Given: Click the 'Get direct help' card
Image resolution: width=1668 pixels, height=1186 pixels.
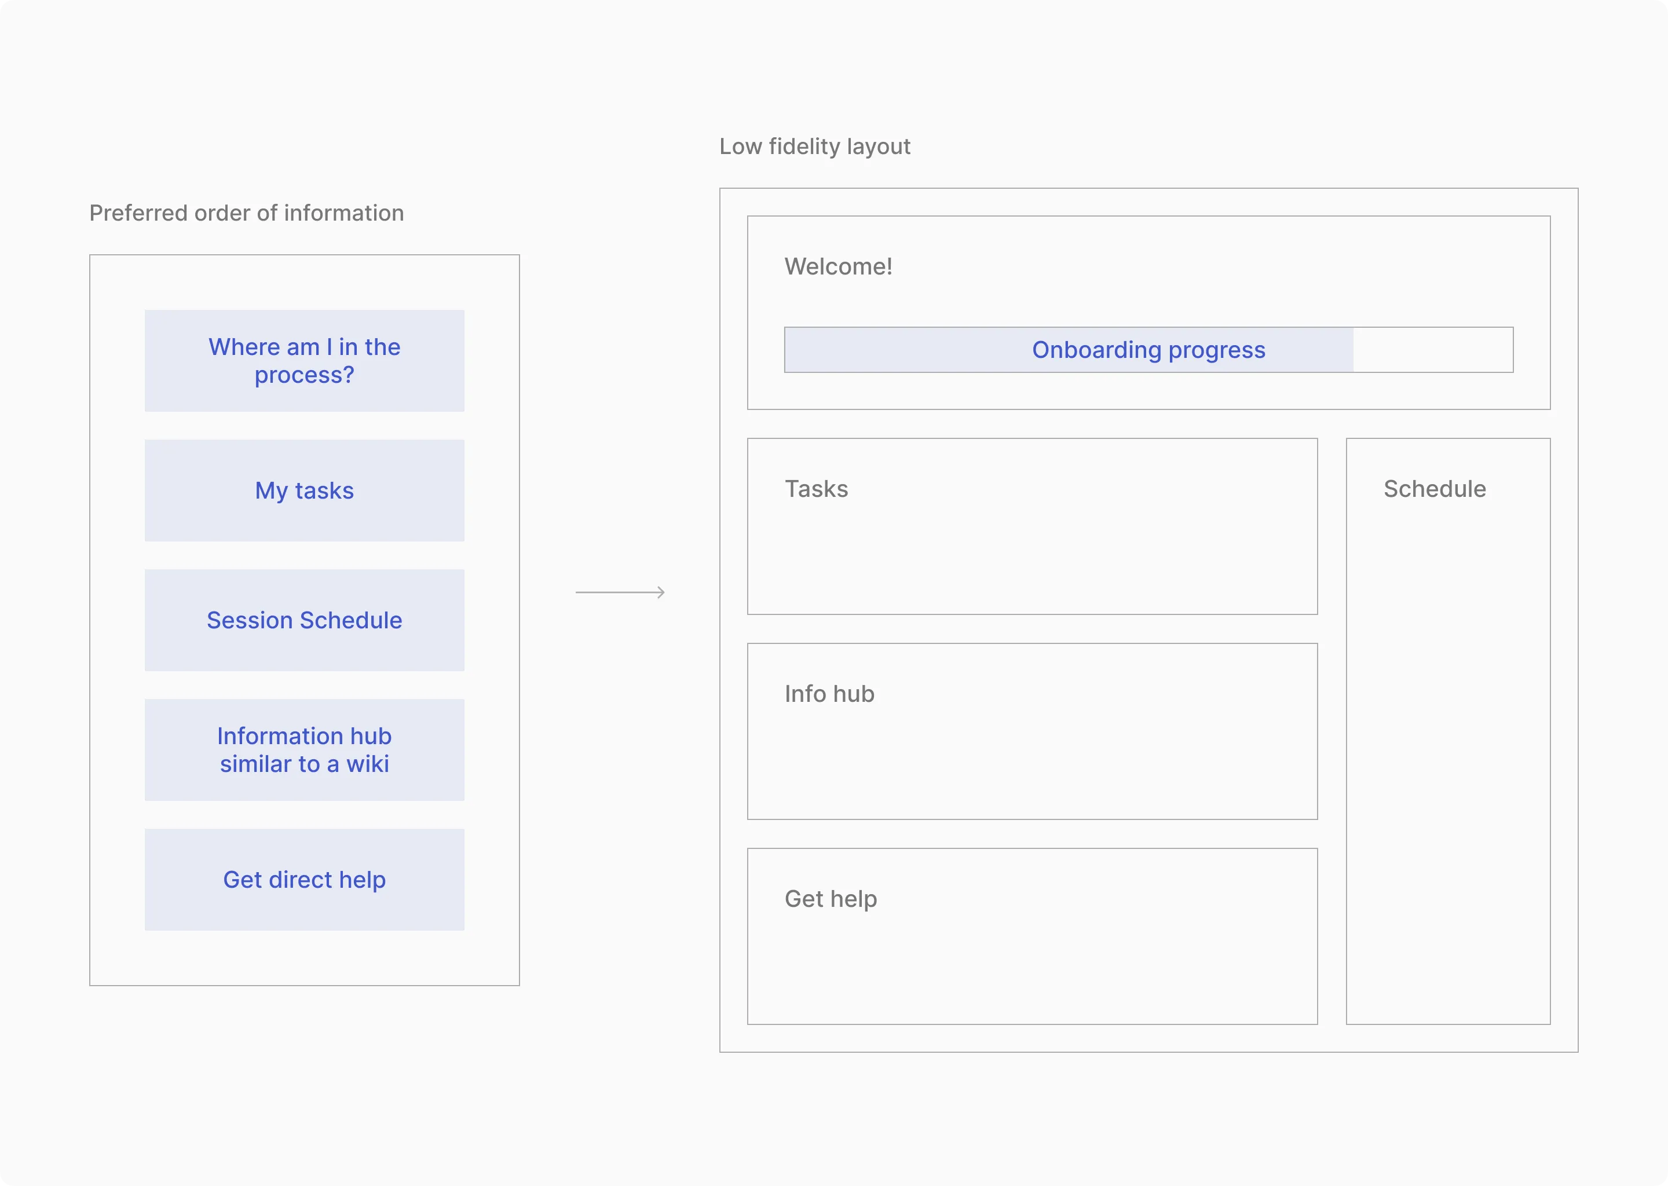Looking at the screenshot, I should [304, 879].
